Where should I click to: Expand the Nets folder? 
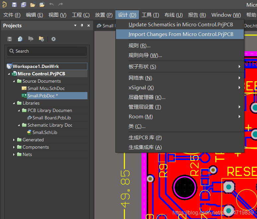pyautogui.click(x=14, y=154)
